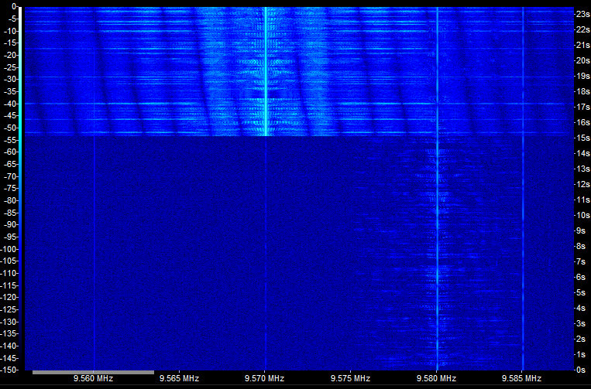
Task: Select the 22s time marker
Action: pyautogui.click(x=582, y=29)
